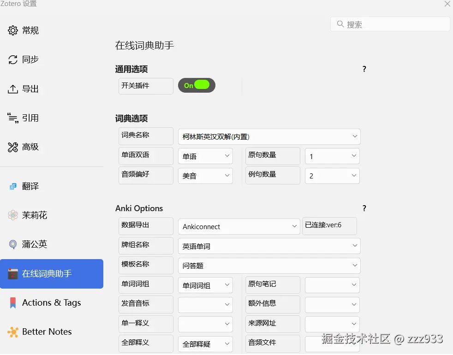This screenshot has width=453, height=355.
Task: Open the 原句数量 dropdown
Action: (x=332, y=156)
